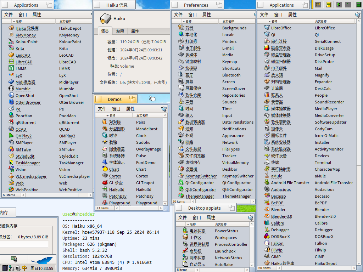Toggle sort arrow on 名称 column in right Applications
The width and height of the screenshot is (363, 272).
click(x=269, y=21)
